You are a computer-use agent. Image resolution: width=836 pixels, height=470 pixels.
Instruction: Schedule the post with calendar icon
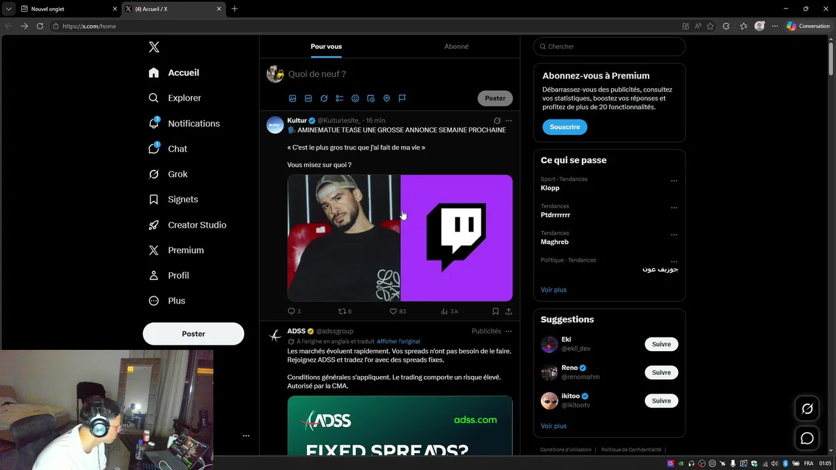pos(371,99)
